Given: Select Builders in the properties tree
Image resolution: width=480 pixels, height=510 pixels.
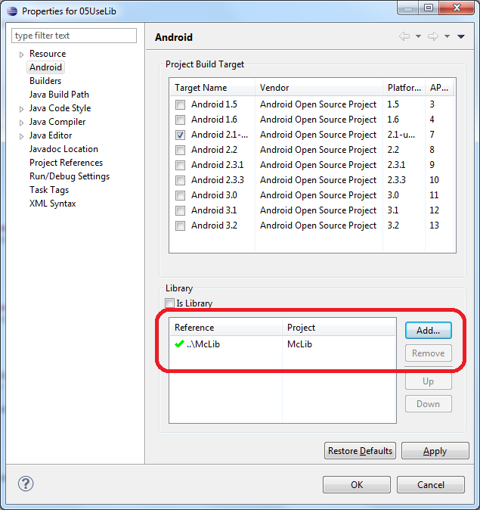Looking at the screenshot, I should (x=45, y=81).
